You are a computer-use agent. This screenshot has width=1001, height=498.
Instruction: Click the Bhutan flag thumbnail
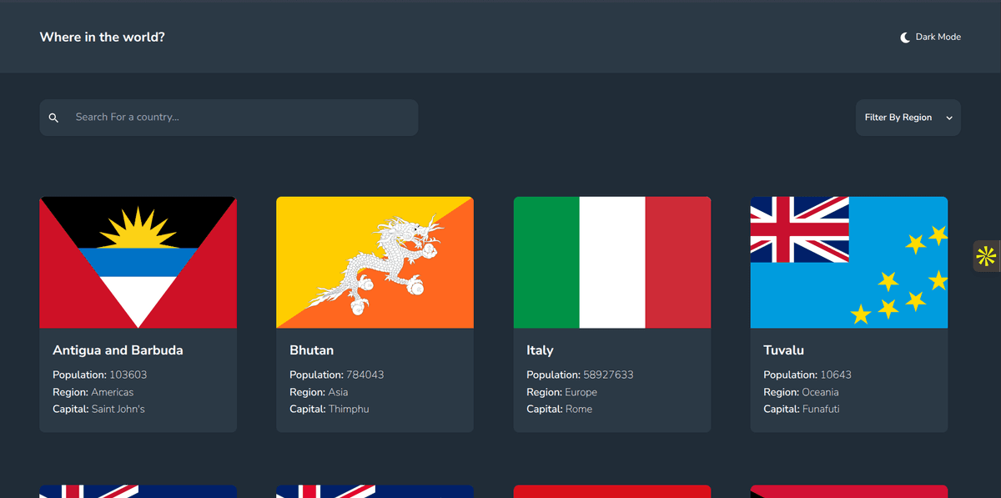click(x=375, y=261)
